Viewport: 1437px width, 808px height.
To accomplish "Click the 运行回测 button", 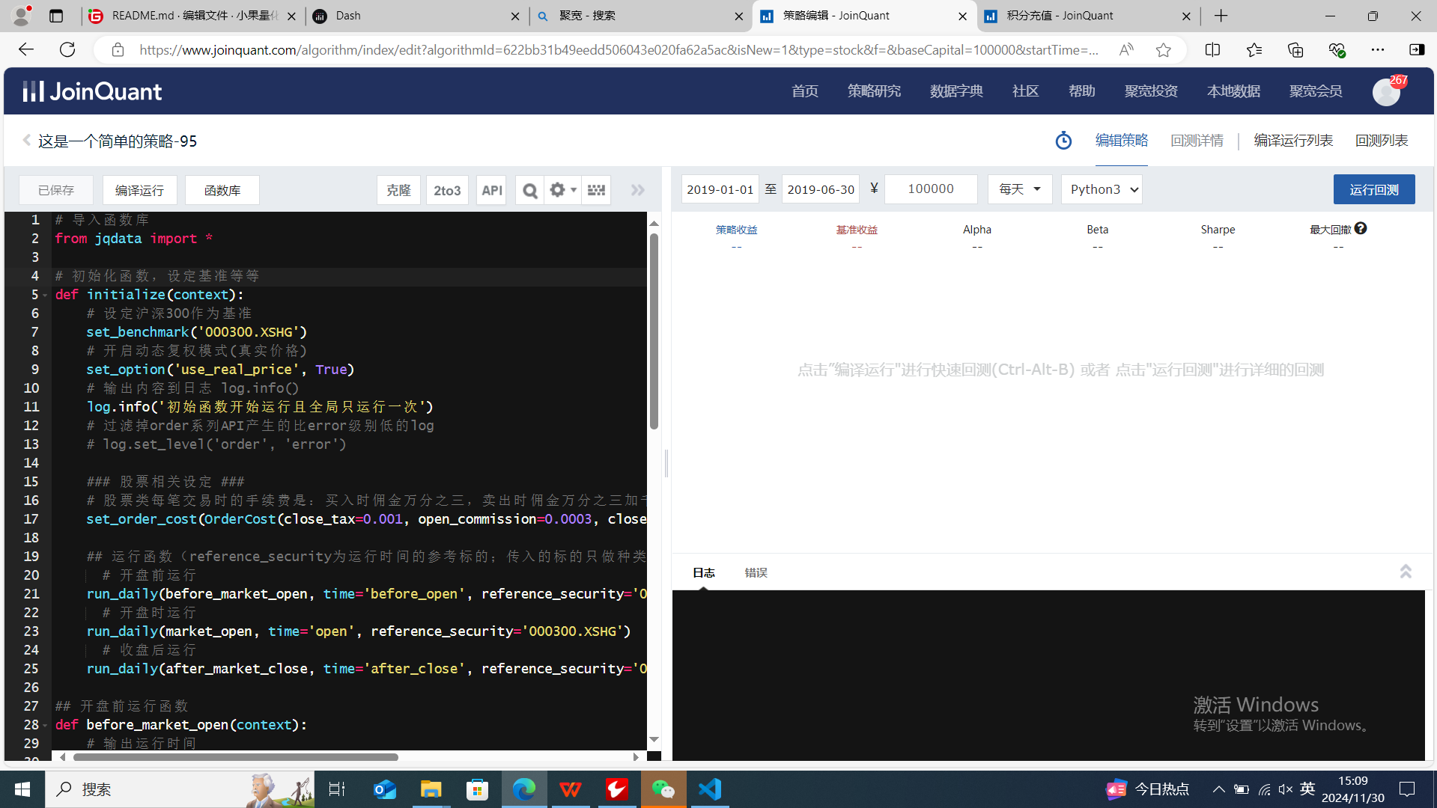I will tap(1374, 189).
